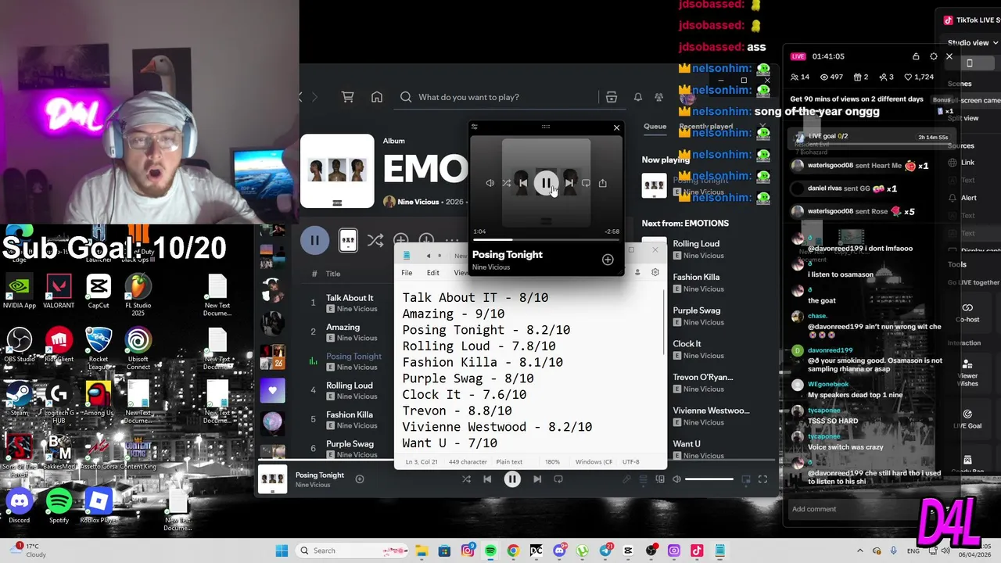The height and width of the screenshot is (563, 1001).
Task: Click Notepad UTF-8 encoding status
Action: pos(630,462)
